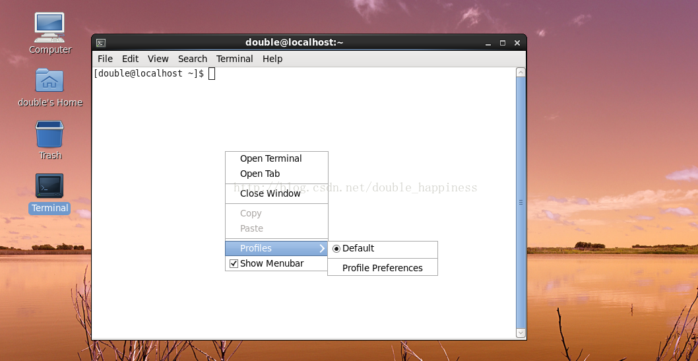
Task: Open the Search menu
Action: pyautogui.click(x=192, y=59)
